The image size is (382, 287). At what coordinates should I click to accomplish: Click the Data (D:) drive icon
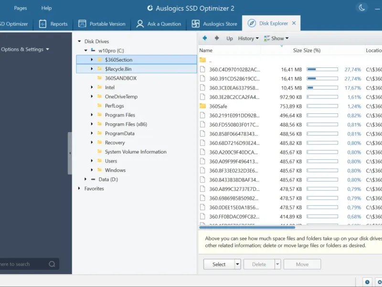(93, 179)
